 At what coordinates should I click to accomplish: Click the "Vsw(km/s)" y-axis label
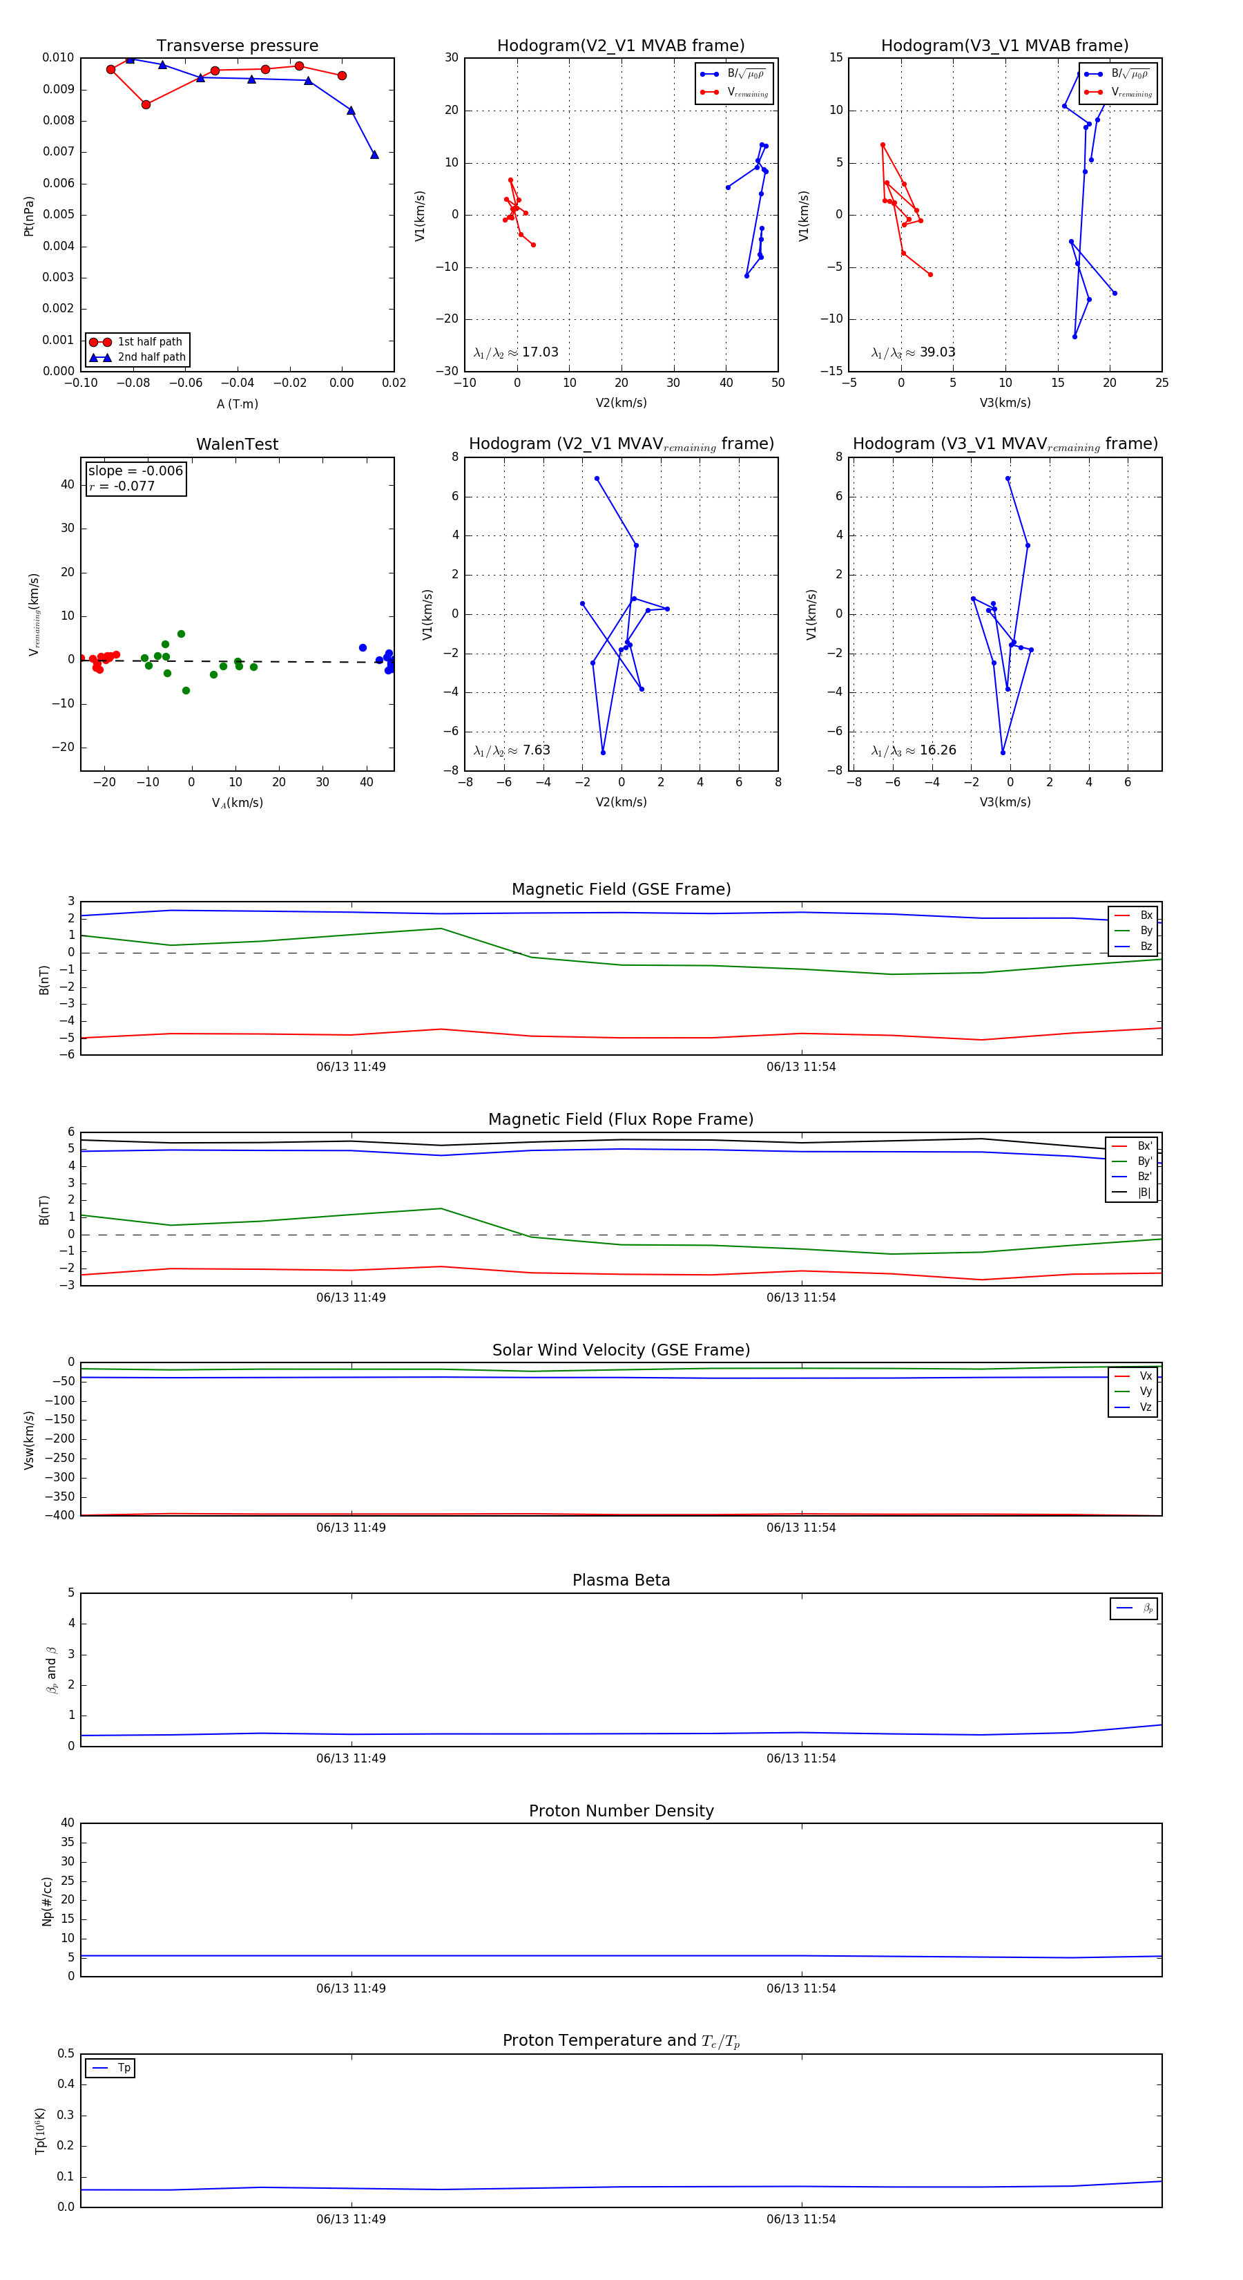pos(28,1440)
